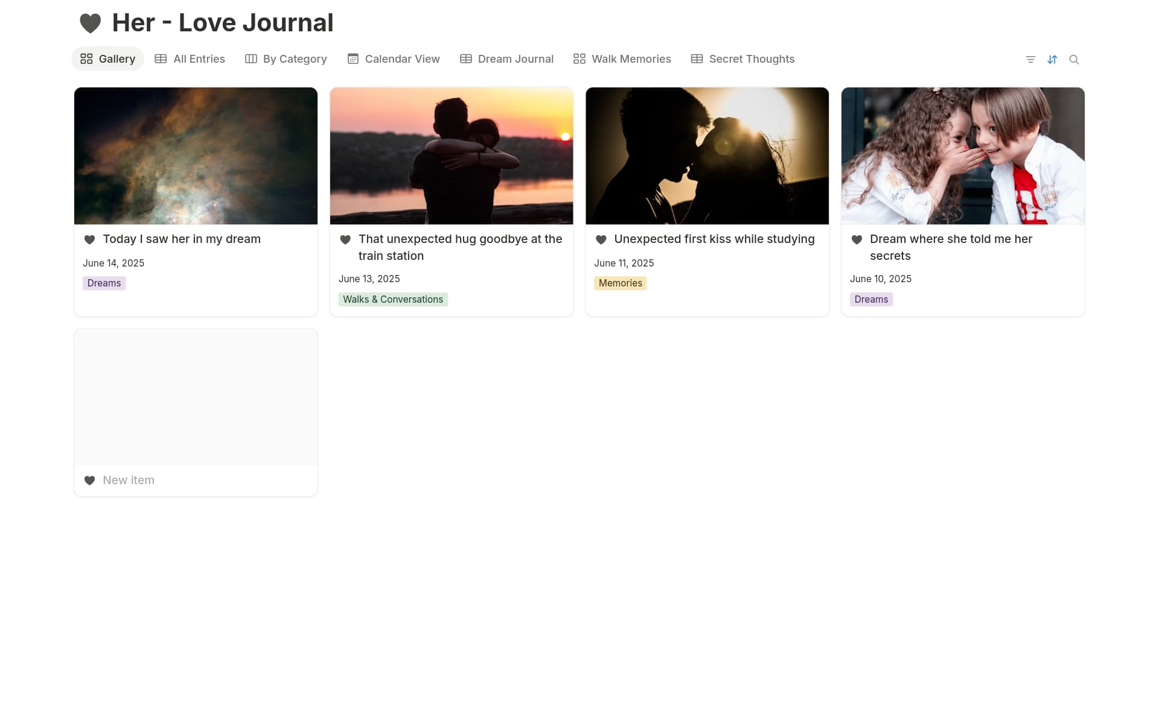Open the Dream Journal view
1159x723 pixels.
coord(516,58)
